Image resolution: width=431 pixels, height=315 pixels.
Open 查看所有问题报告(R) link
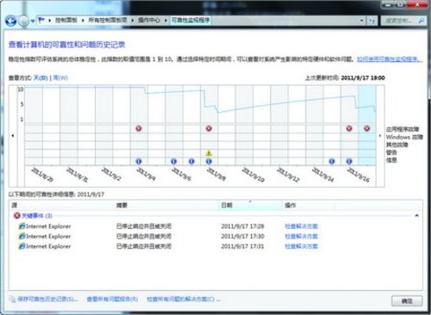coord(112,299)
